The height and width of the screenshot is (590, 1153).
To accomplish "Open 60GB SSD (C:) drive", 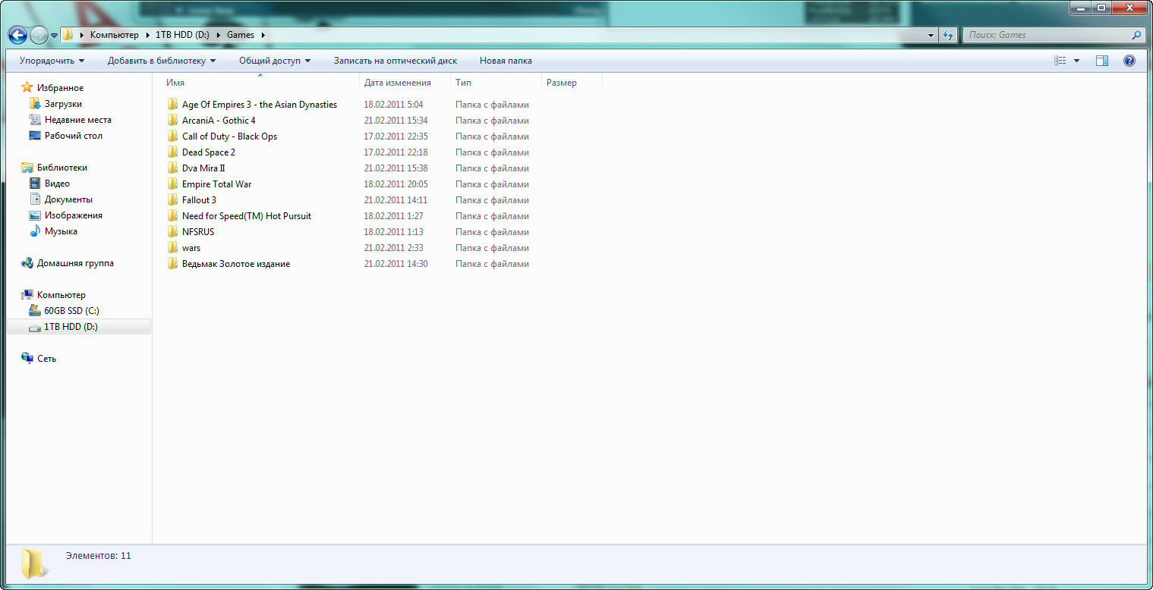I will click(x=71, y=311).
